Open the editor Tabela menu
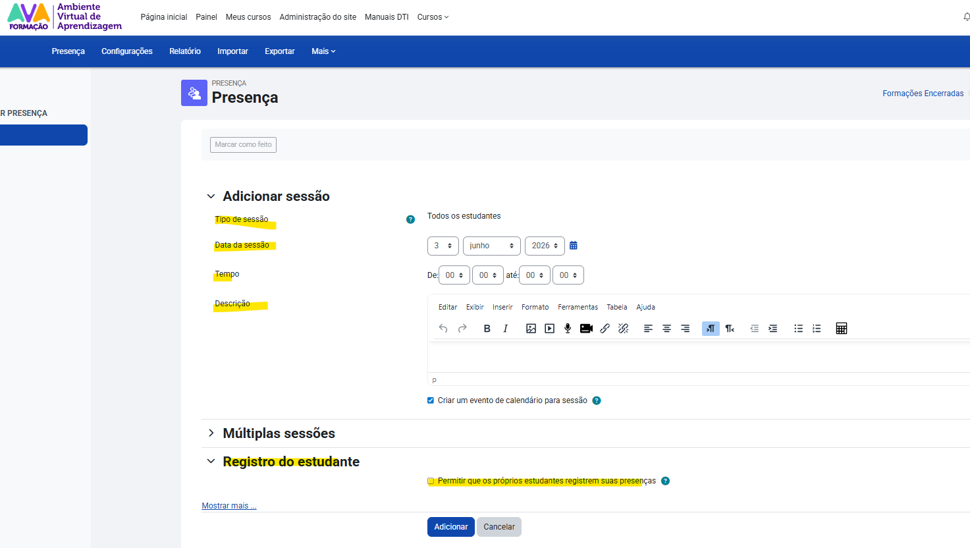The height and width of the screenshot is (548, 970). 617,307
